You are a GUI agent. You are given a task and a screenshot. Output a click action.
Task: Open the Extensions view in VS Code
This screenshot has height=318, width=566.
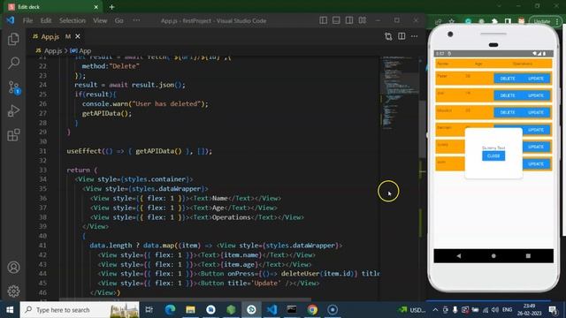[13, 135]
